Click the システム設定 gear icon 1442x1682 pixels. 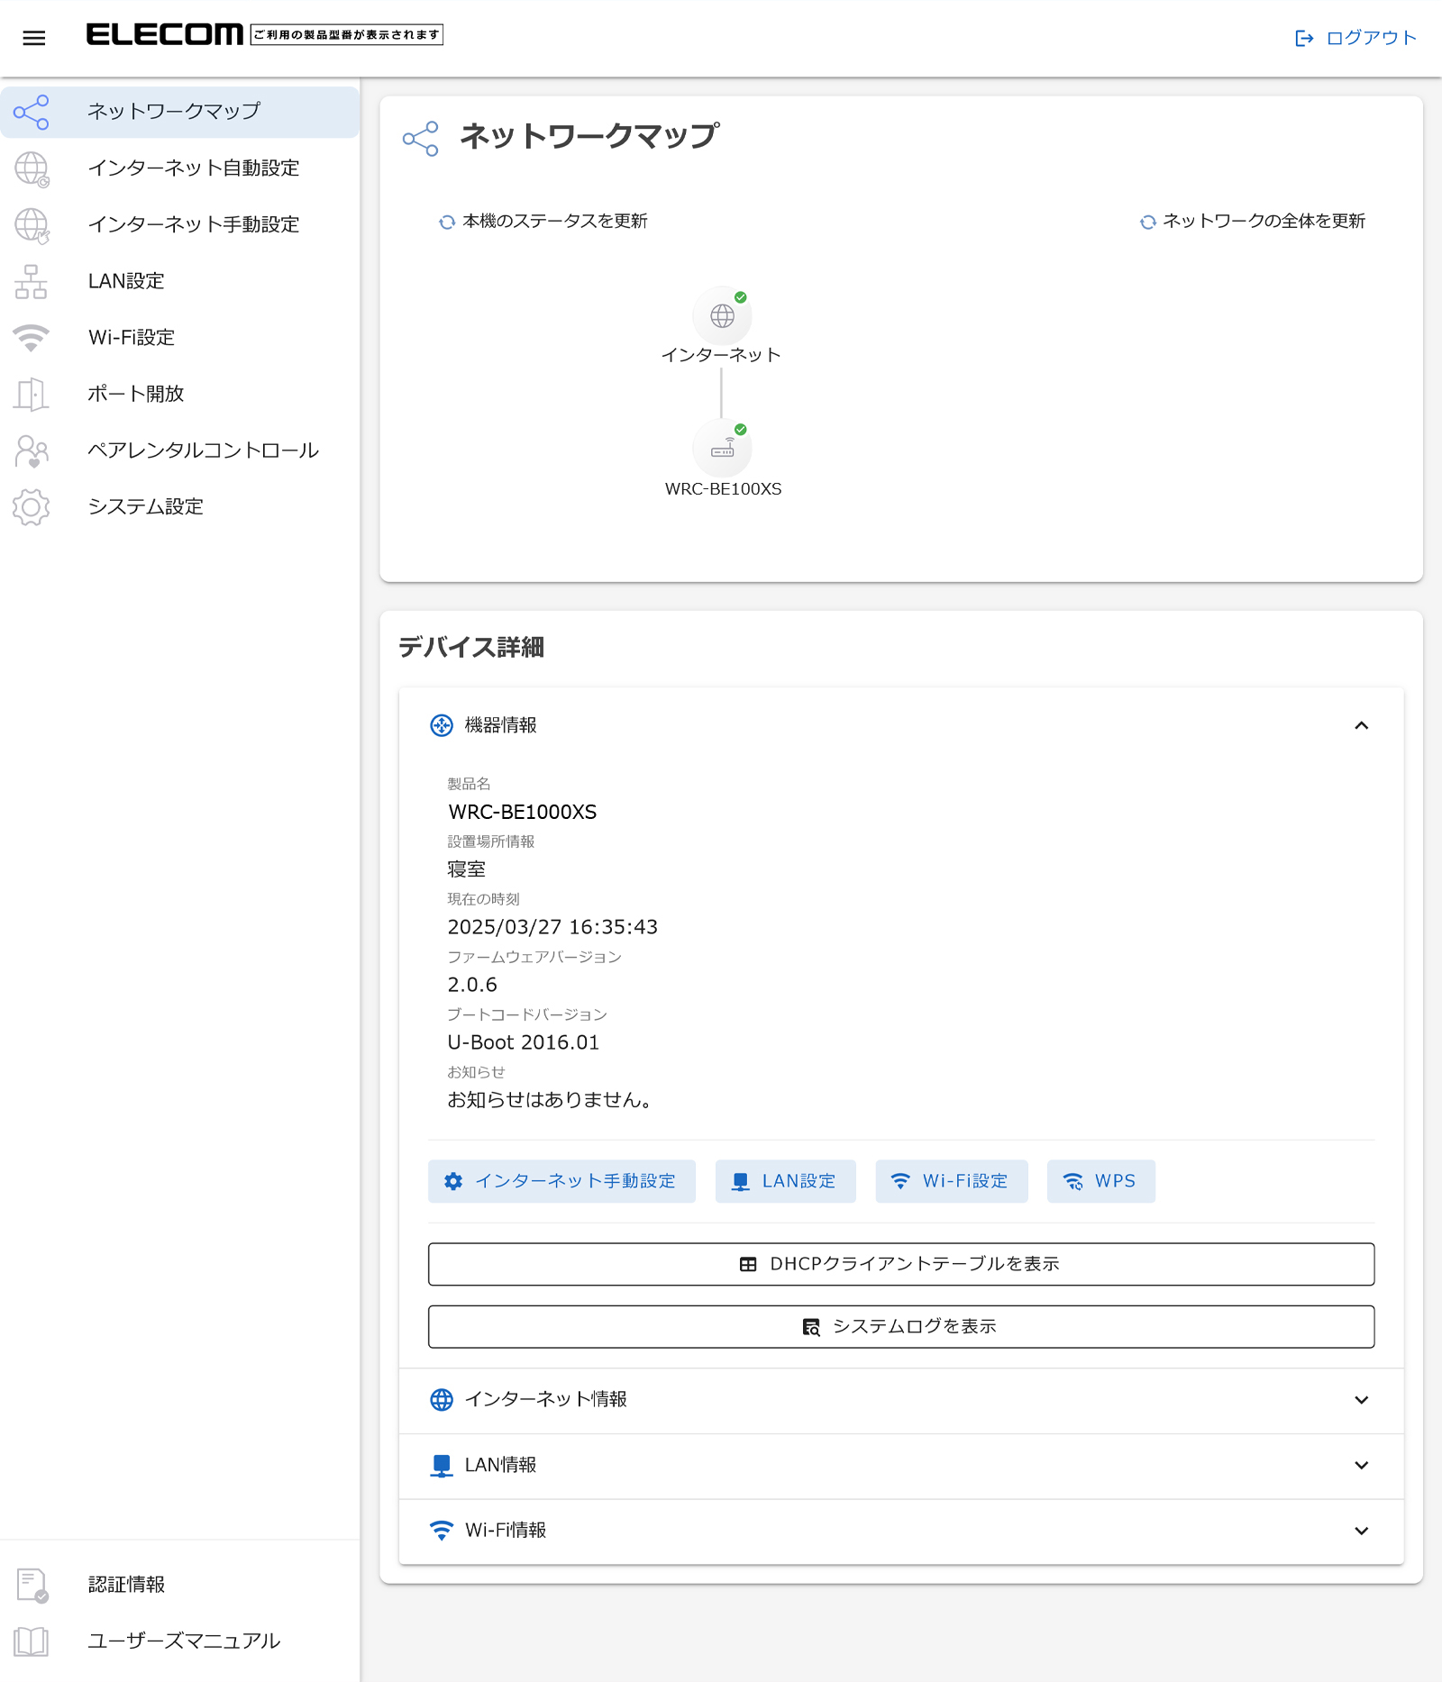[32, 507]
